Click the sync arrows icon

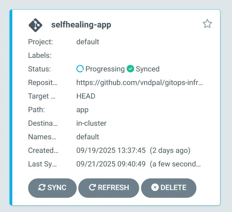point(42,187)
